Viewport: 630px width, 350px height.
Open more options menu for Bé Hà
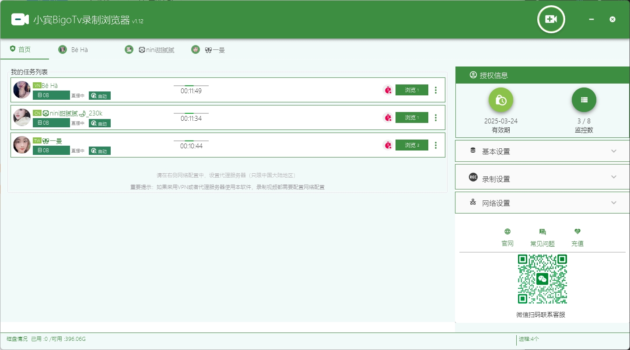[x=435, y=90]
